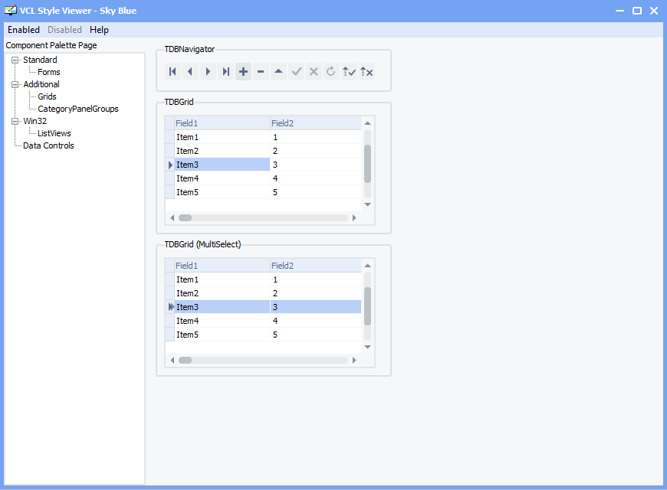Select CategoryPanelGroups tree item

tap(78, 109)
